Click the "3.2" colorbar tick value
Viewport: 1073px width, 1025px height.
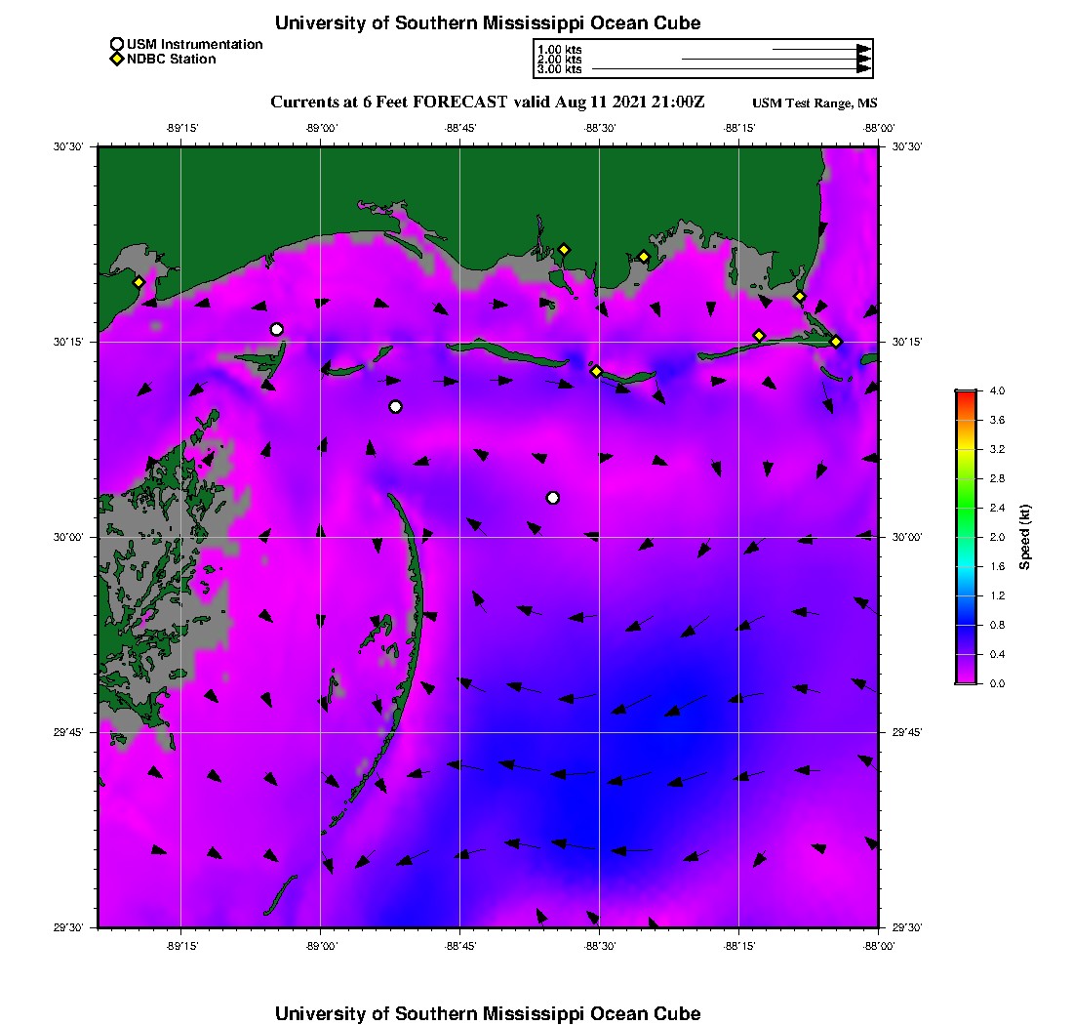(x=997, y=449)
